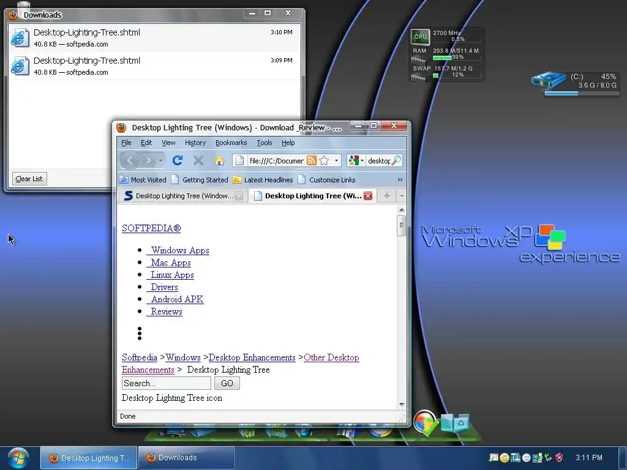Subscribe using the orange RSS feed icon

pos(312,160)
